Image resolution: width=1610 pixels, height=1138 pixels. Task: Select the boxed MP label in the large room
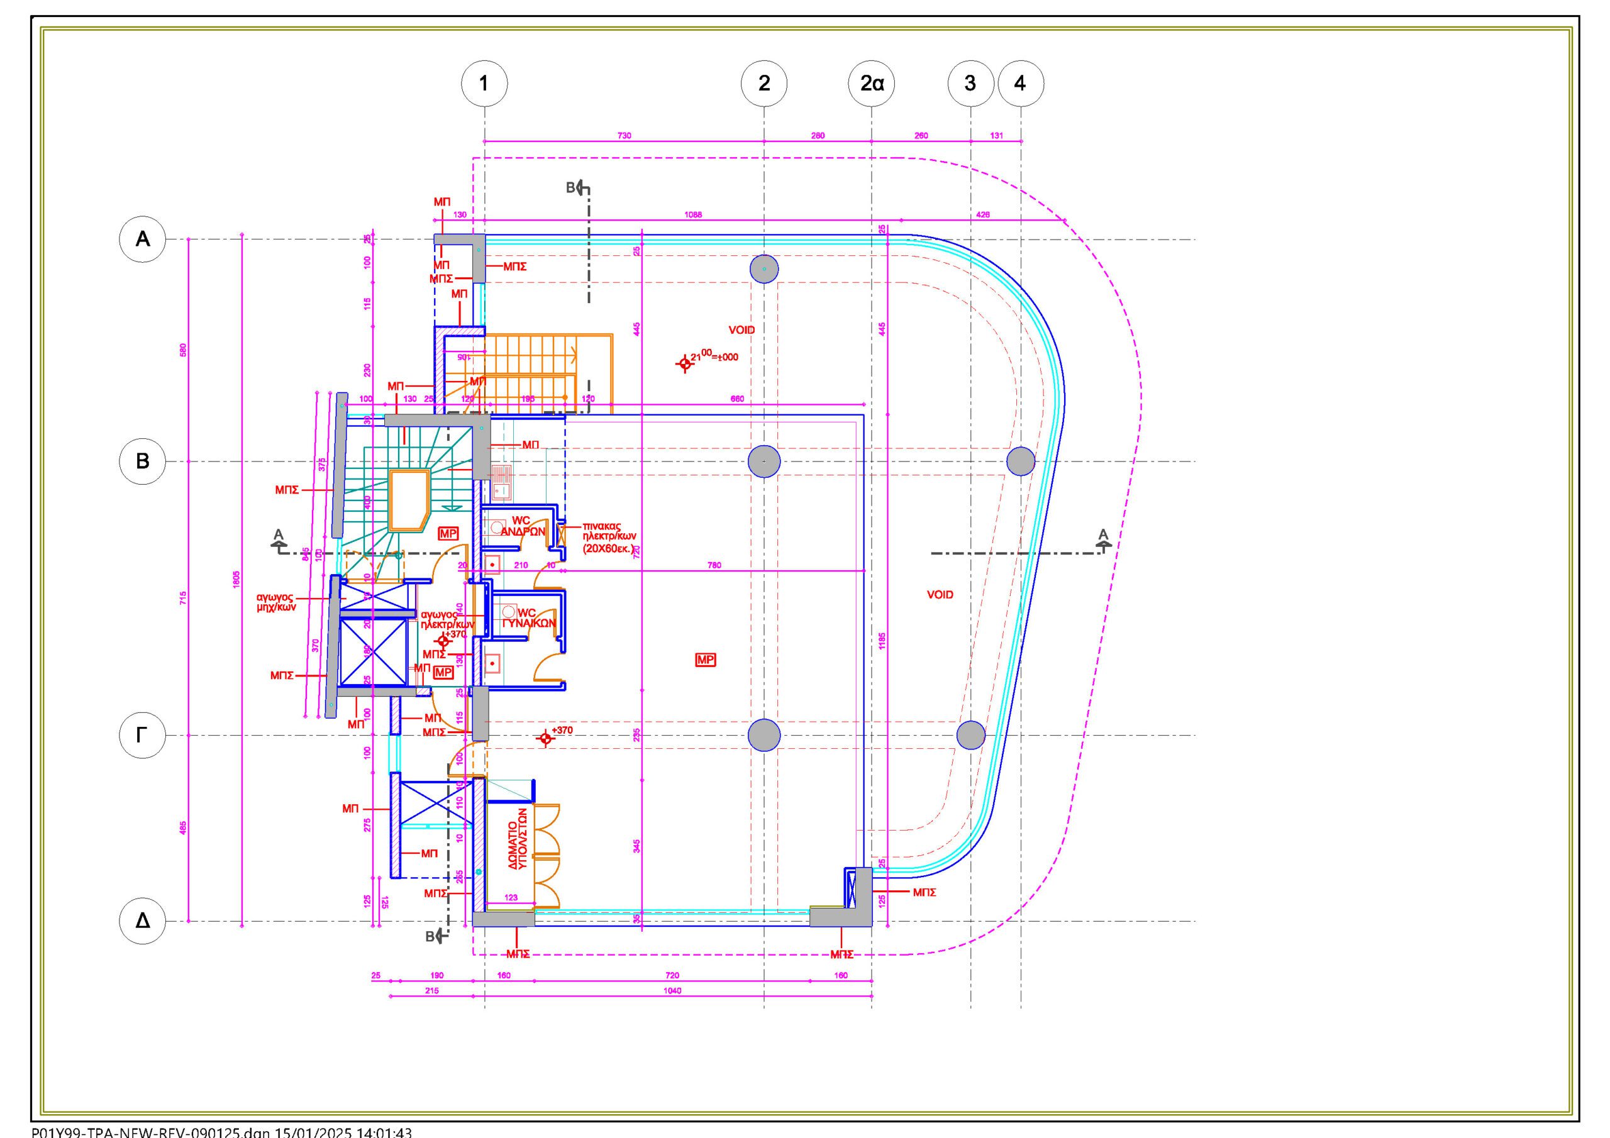click(706, 660)
